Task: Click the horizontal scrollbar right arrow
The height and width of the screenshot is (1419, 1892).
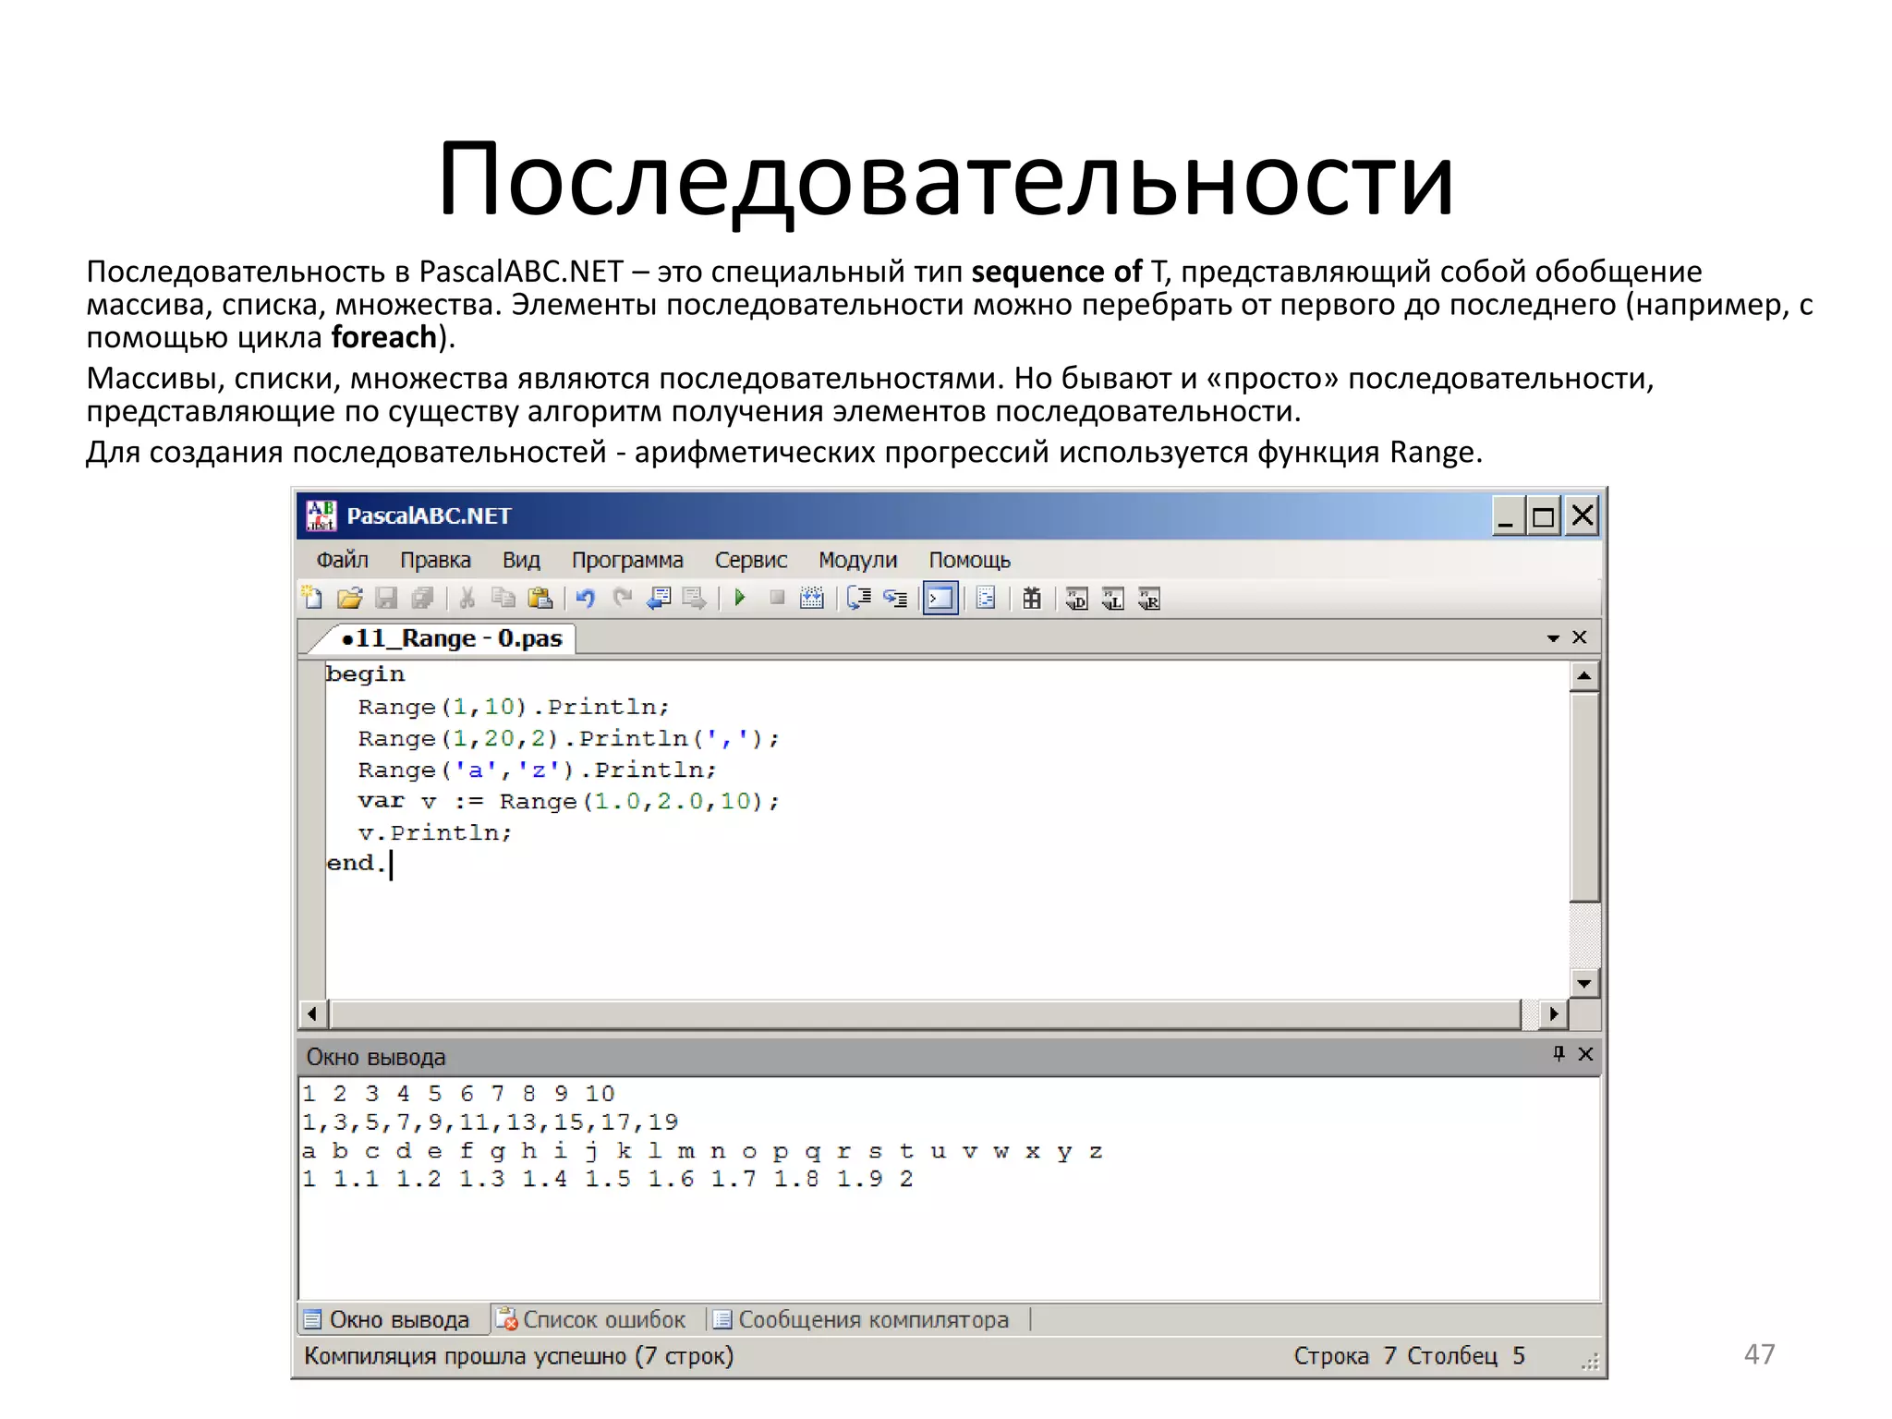Action: (x=1554, y=1013)
